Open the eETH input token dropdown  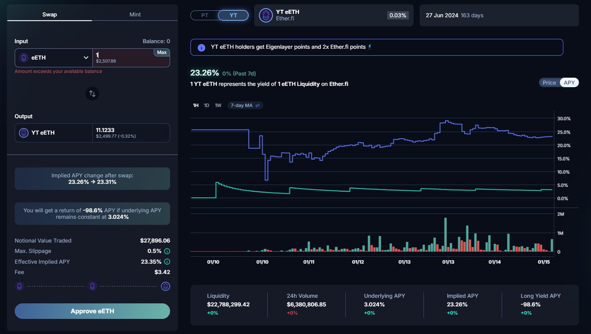pyautogui.click(x=54, y=58)
